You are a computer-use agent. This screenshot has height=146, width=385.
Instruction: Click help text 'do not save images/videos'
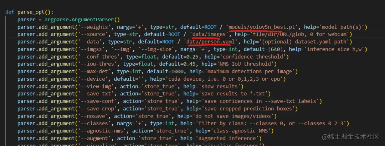[232, 116]
